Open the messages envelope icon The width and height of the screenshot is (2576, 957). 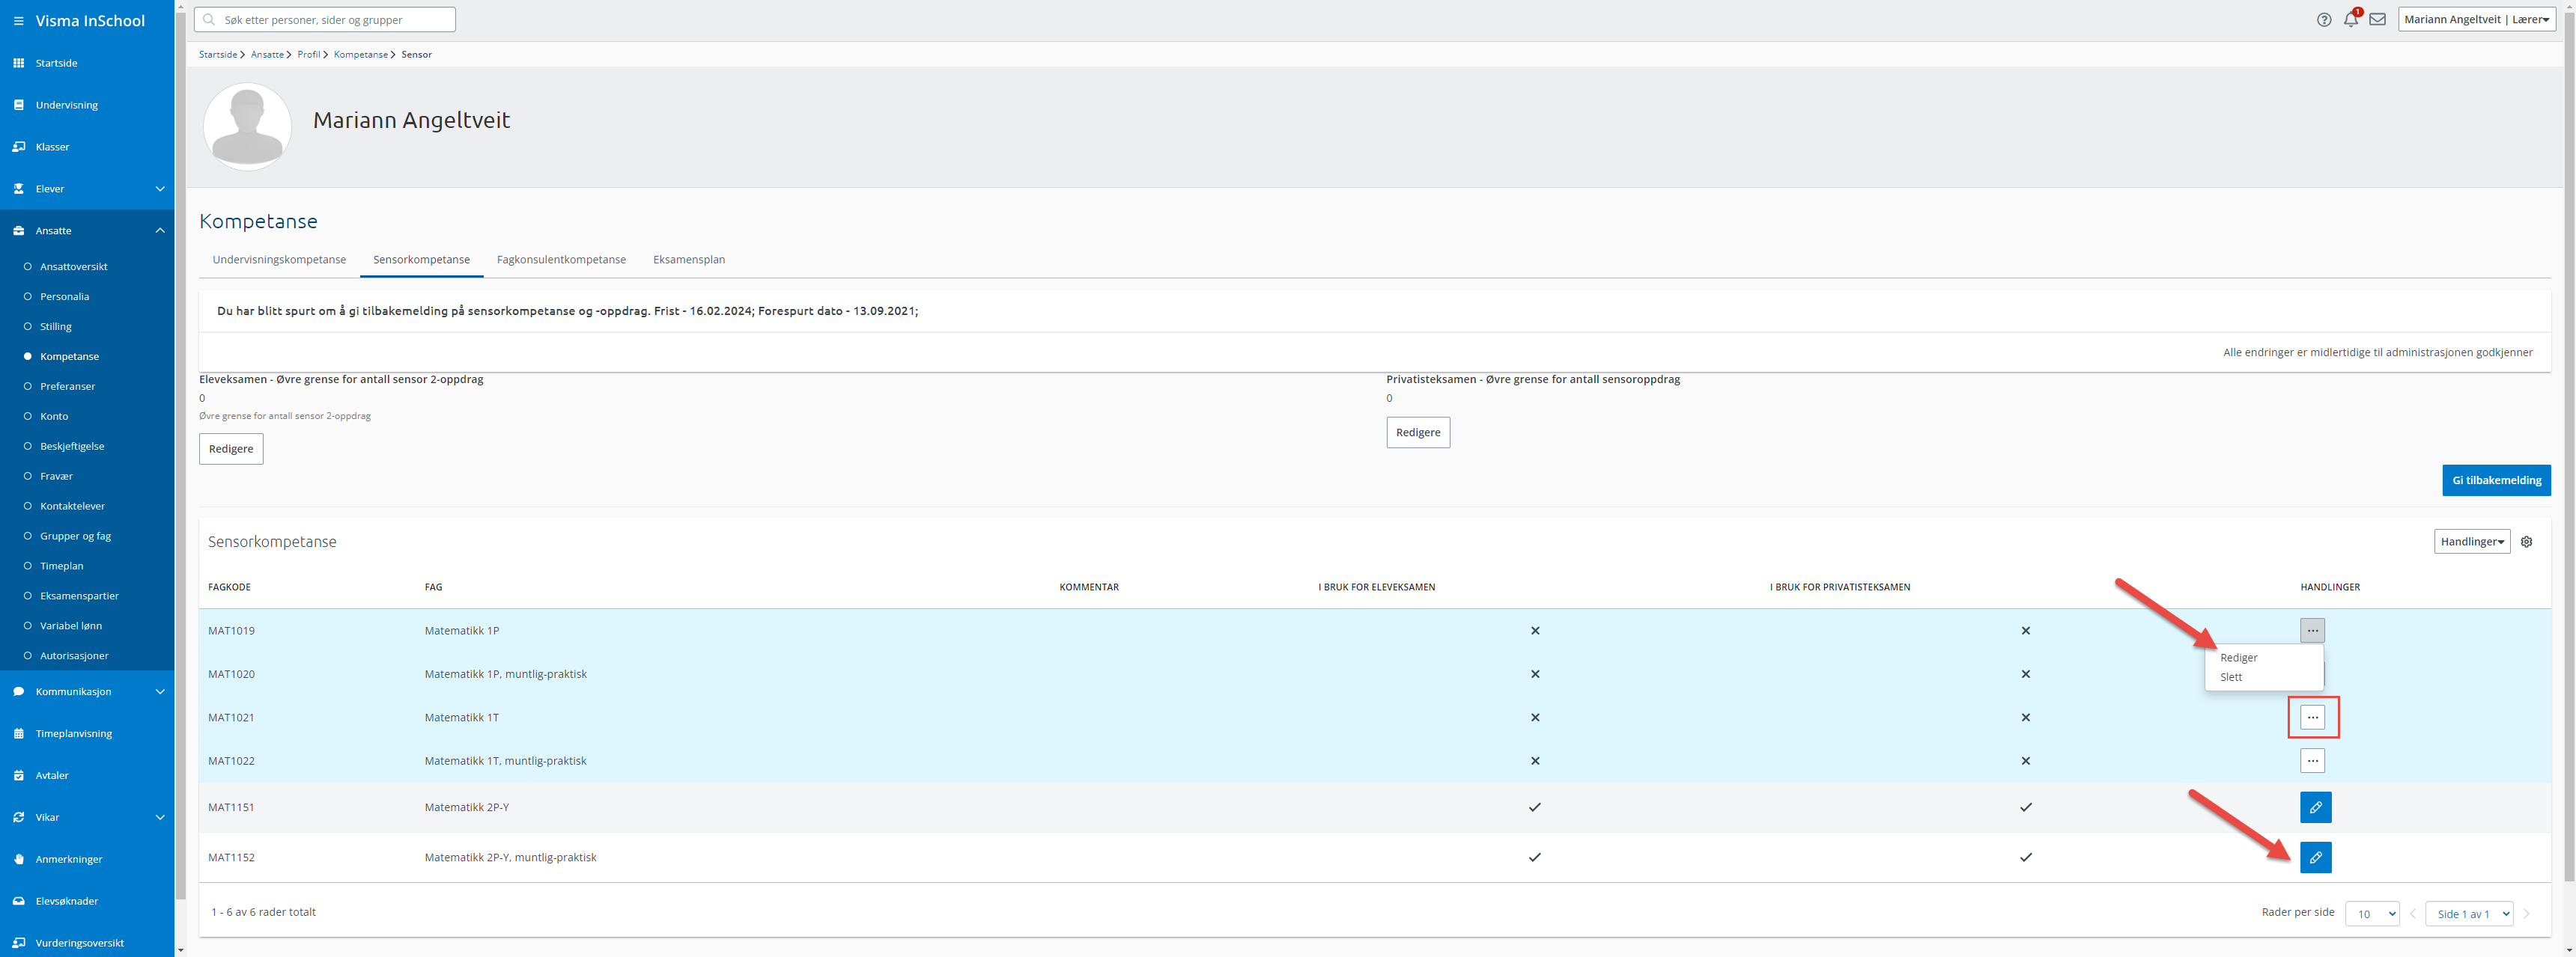pos(2378,20)
